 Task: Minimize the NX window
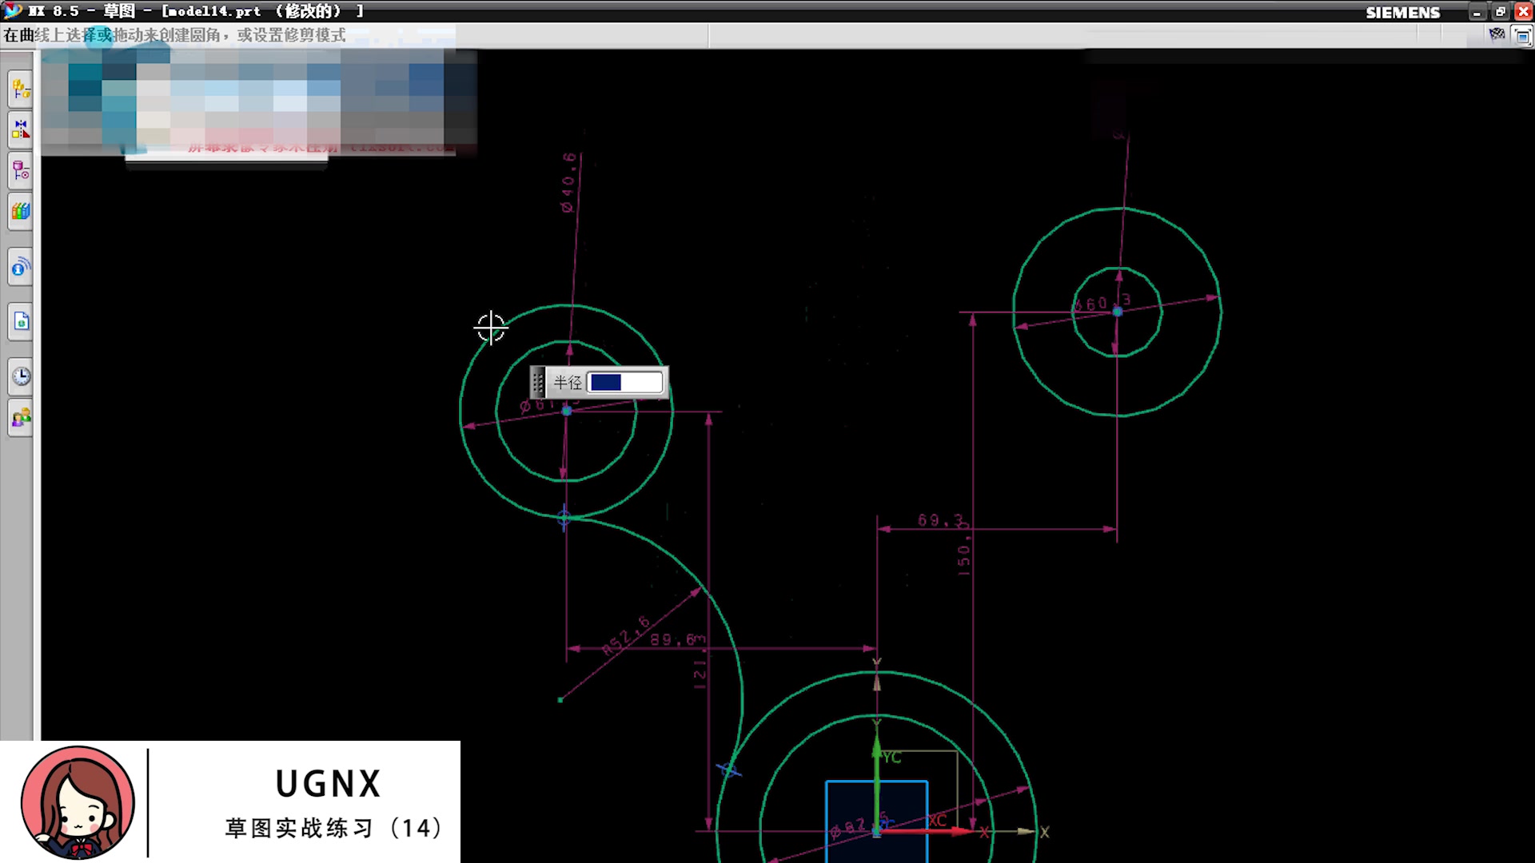tap(1477, 11)
